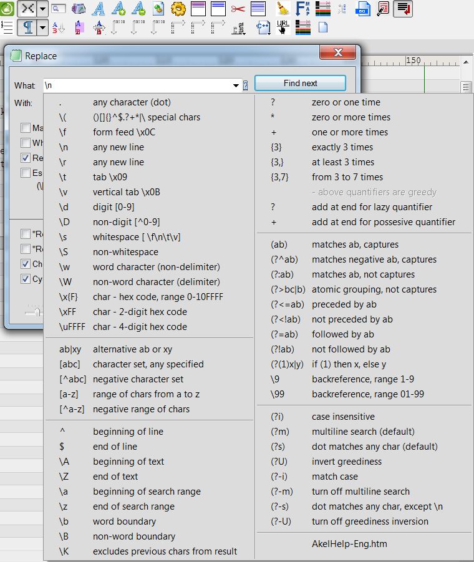
Task: Click the regex helper icon beside What field
Action: [x=245, y=85]
